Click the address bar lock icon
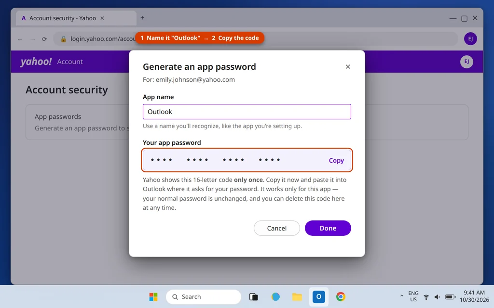This screenshot has width=494, height=308. [63, 39]
